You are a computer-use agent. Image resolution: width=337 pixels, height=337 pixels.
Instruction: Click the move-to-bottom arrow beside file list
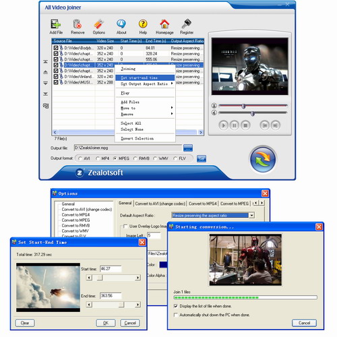coord(45,94)
